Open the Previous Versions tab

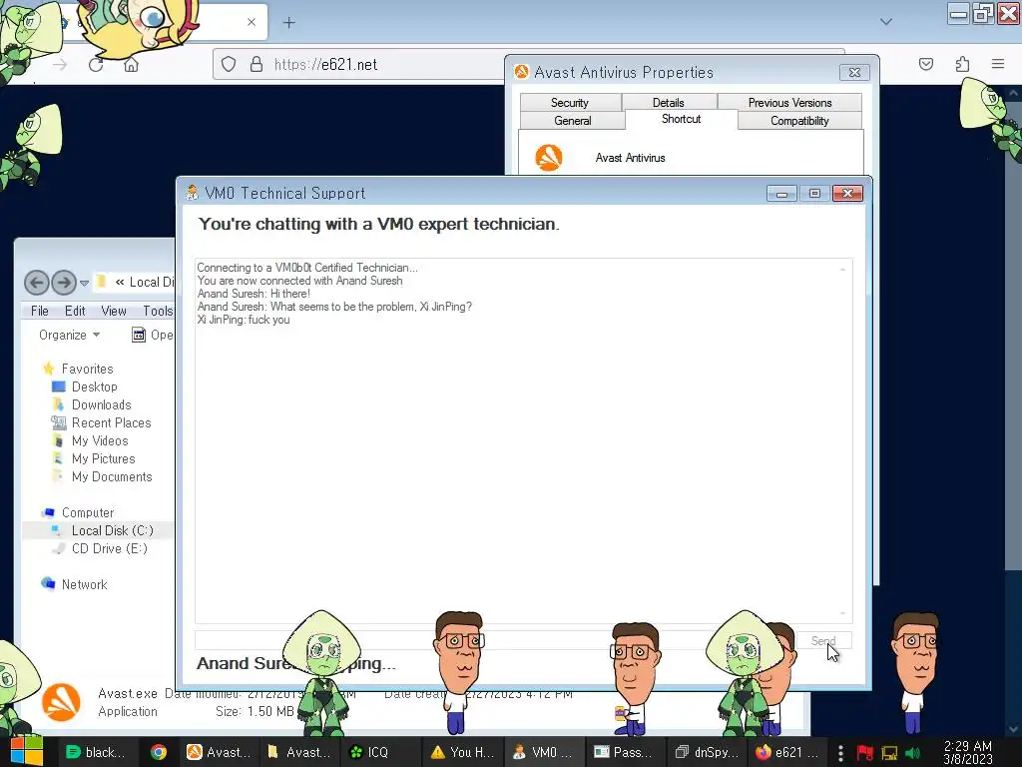click(x=789, y=103)
